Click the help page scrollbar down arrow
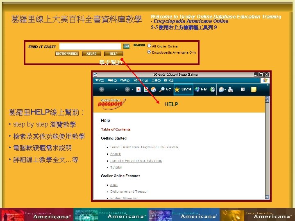The width and height of the screenshot is (295, 221). 267,197
